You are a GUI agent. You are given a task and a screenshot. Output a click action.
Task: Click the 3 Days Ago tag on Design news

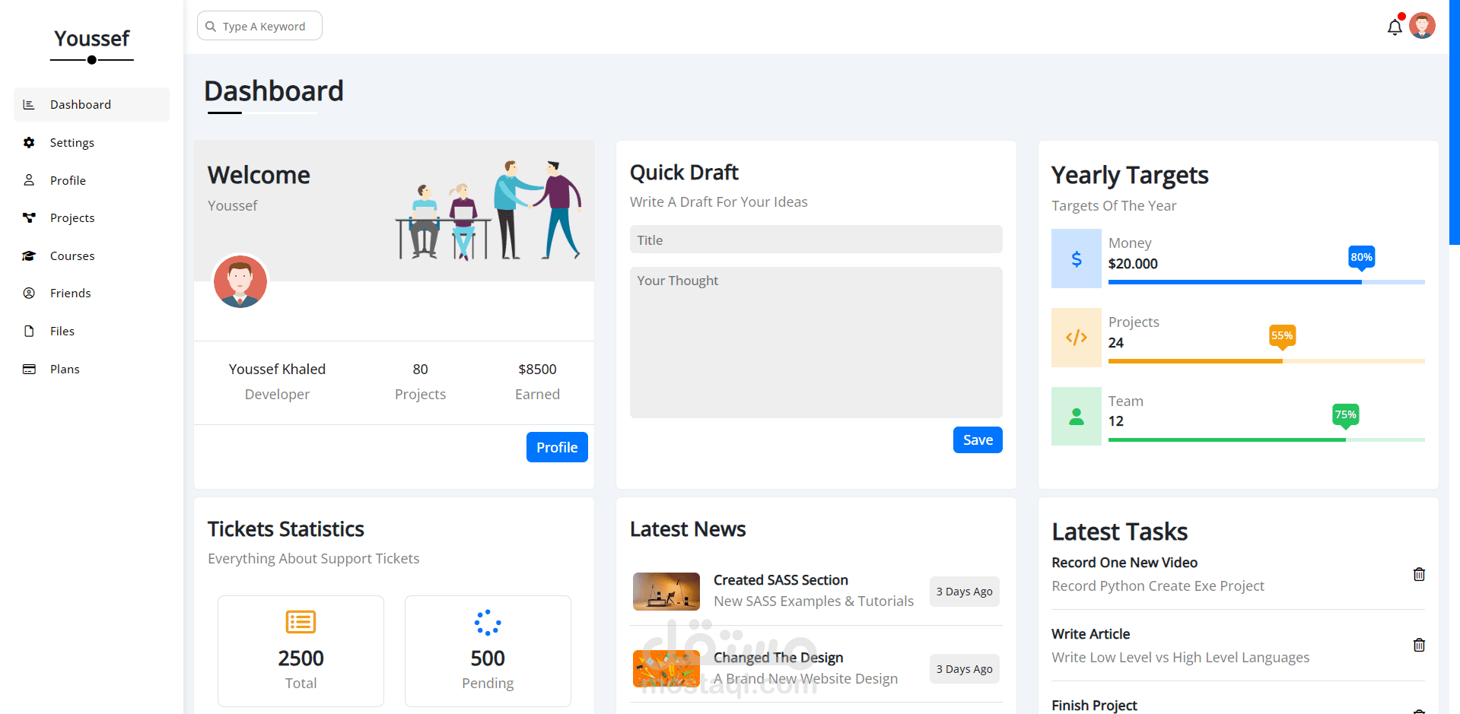tap(964, 669)
